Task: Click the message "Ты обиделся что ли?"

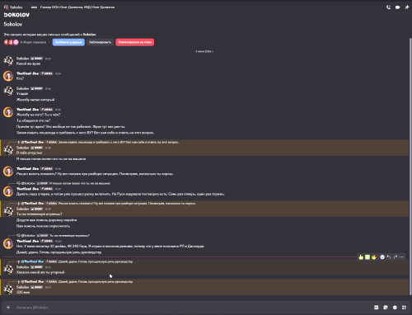Action: point(33,120)
